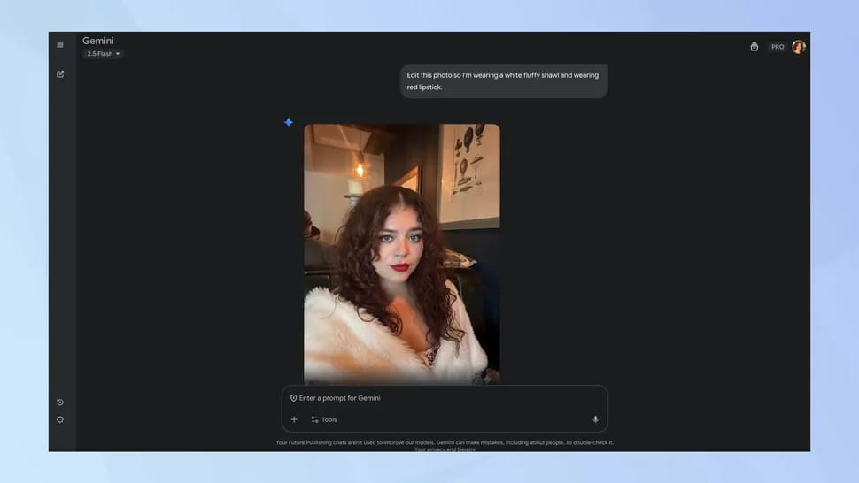Screen dimensions: 859x483
Task: Focus the 'Enter a prompt for Gemini' field
Action: (443, 398)
